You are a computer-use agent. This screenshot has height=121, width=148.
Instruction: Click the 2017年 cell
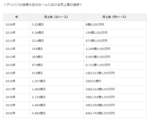coord(17,90)
